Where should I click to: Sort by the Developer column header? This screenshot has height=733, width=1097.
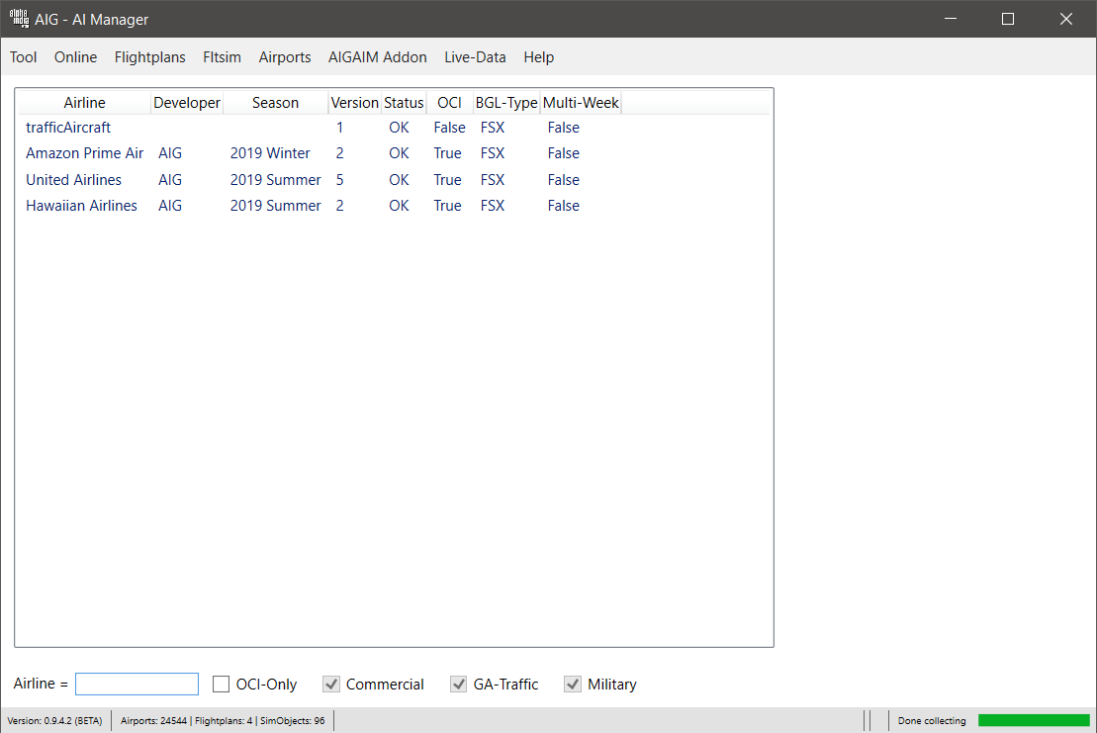click(187, 103)
